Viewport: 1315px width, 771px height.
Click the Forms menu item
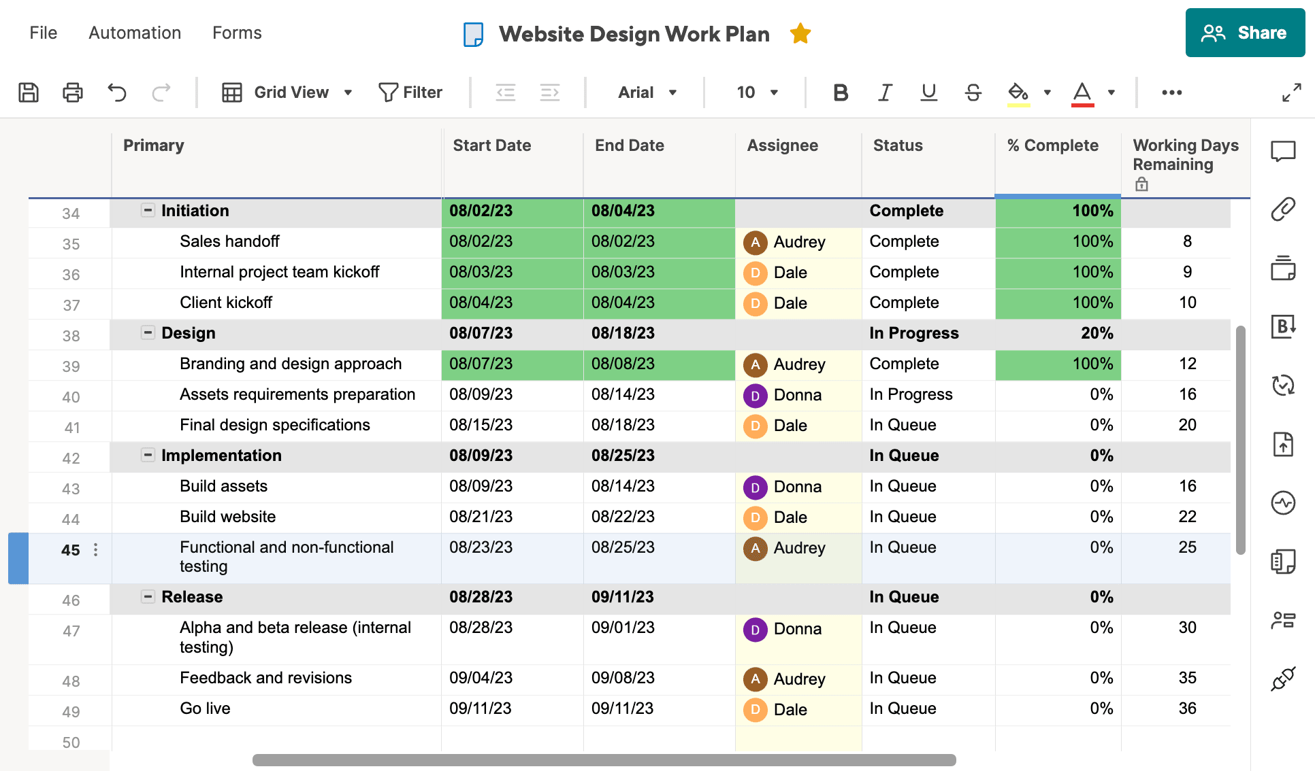click(237, 33)
